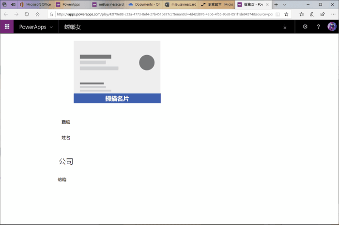Screen dimensions: 339x225
Task: Refresh the page
Action: (x=27, y=14)
